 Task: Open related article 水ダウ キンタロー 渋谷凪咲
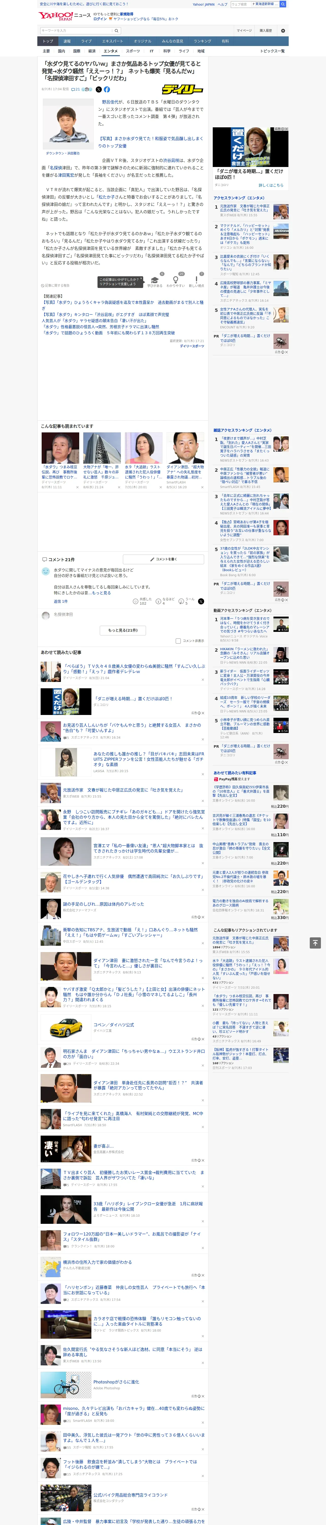105,315
